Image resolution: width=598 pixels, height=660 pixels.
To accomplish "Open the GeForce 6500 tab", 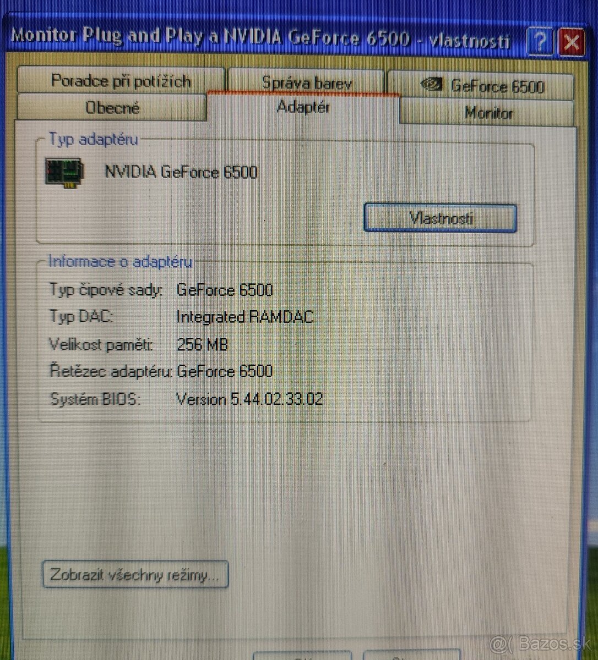I will click(481, 86).
